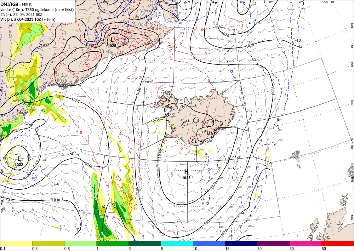Click the '30' legend scale value
This screenshot has width=354, height=251.
click(x=292, y=249)
